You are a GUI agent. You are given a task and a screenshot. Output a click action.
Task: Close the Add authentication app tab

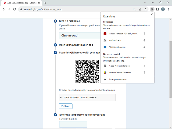click(39, 3)
